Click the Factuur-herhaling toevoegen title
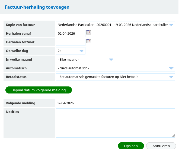 click(x=37, y=7)
